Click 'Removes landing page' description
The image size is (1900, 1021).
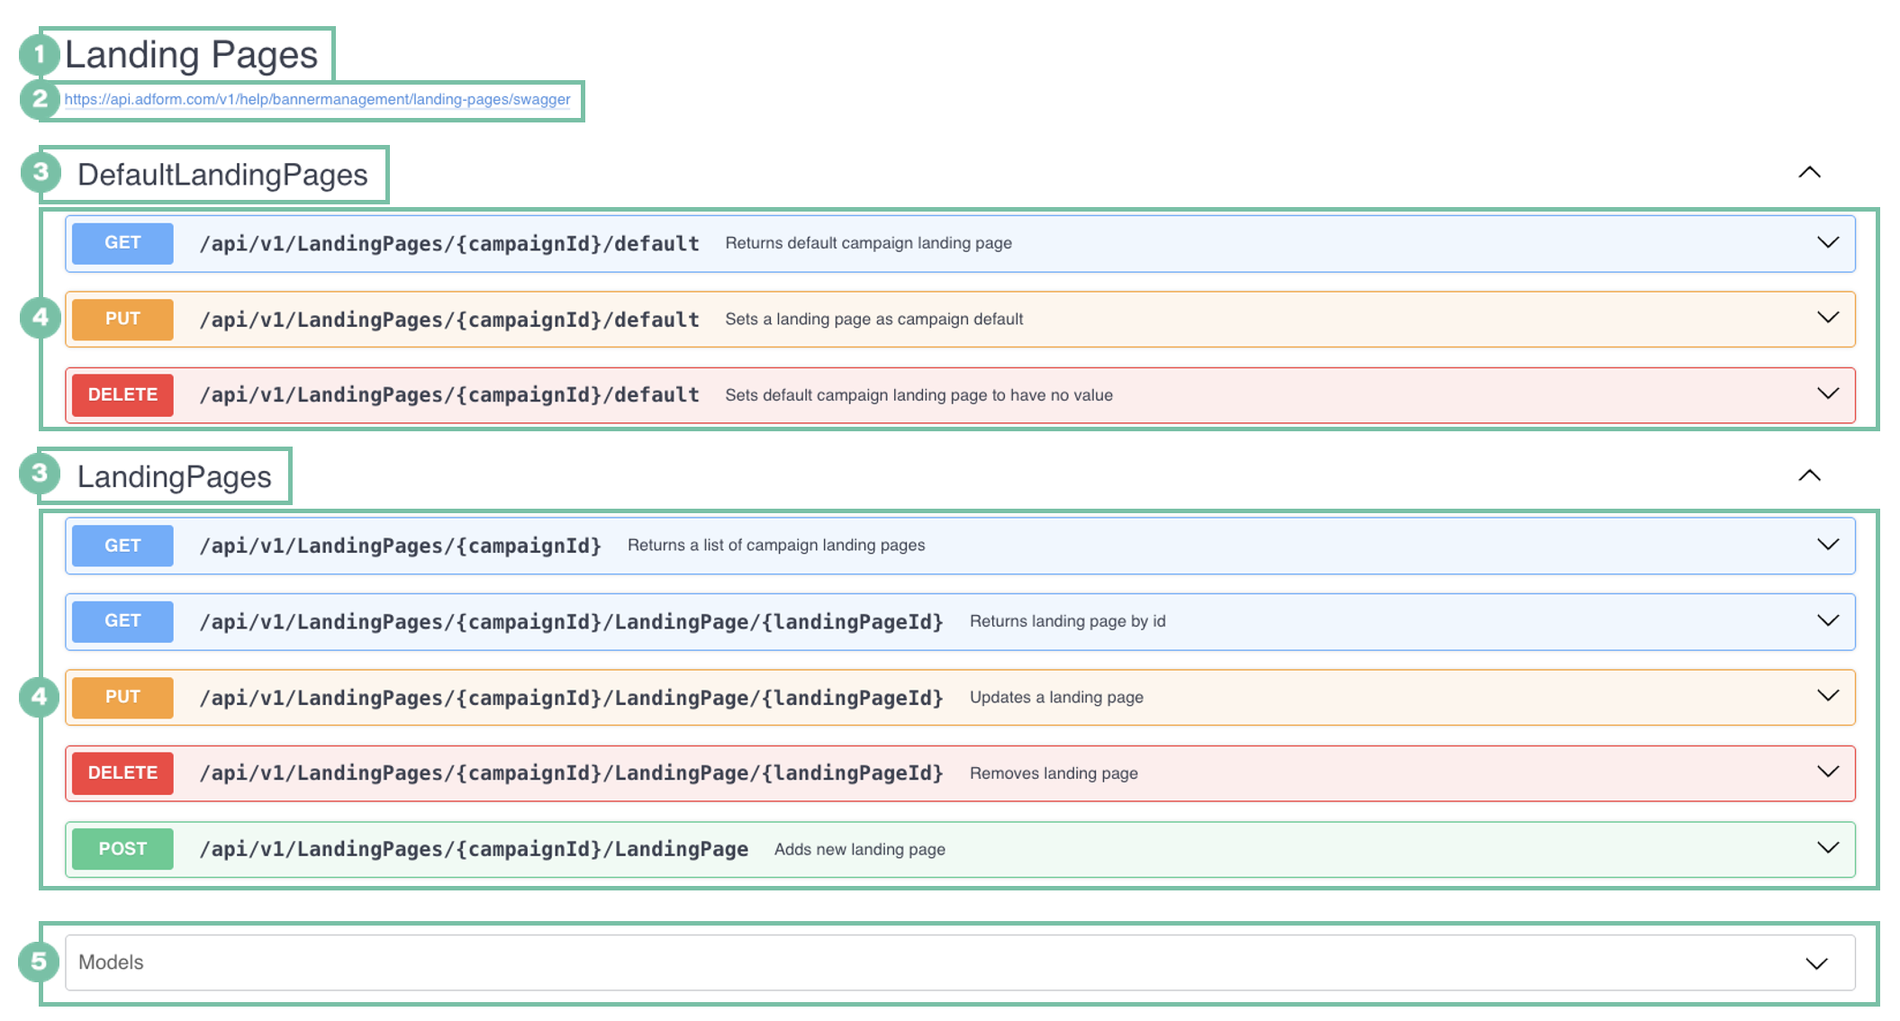(x=1054, y=773)
